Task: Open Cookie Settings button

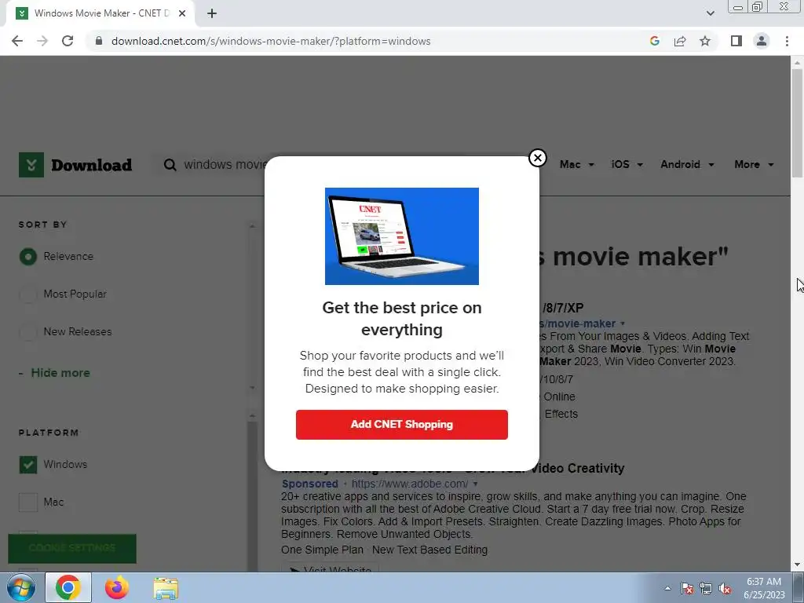Action: (x=71, y=548)
